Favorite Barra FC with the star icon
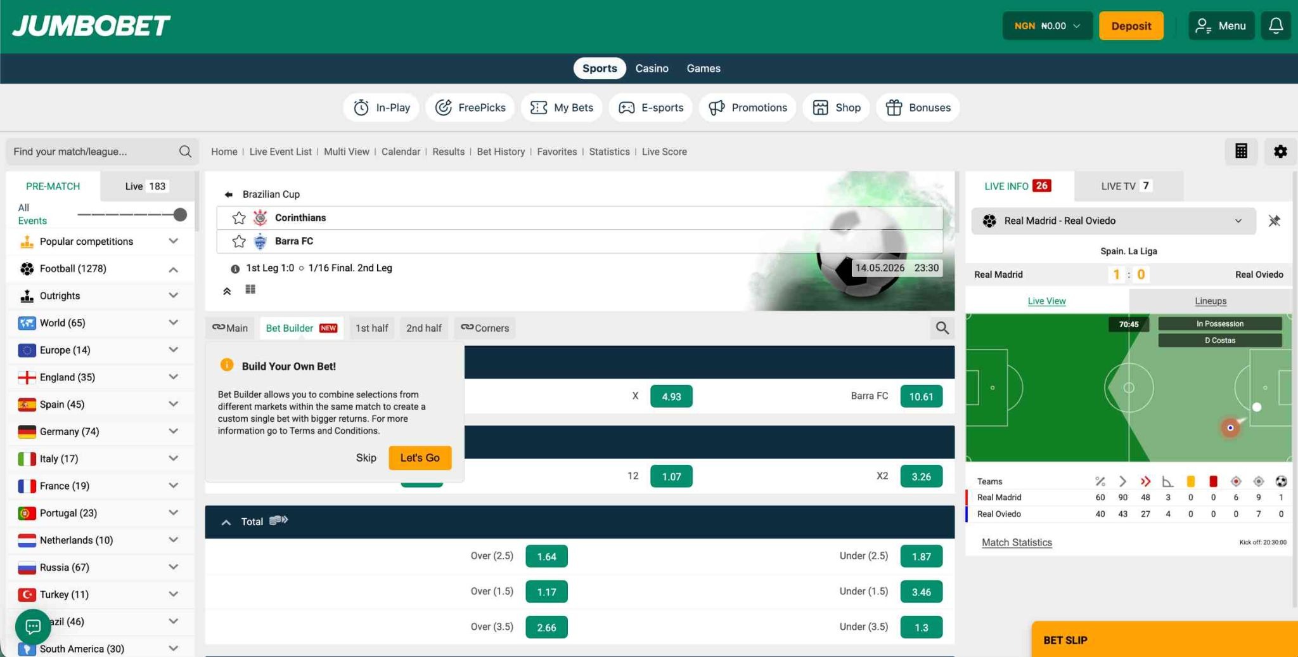Image resolution: width=1298 pixels, height=657 pixels. pyautogui.click(x=239, y=241)
